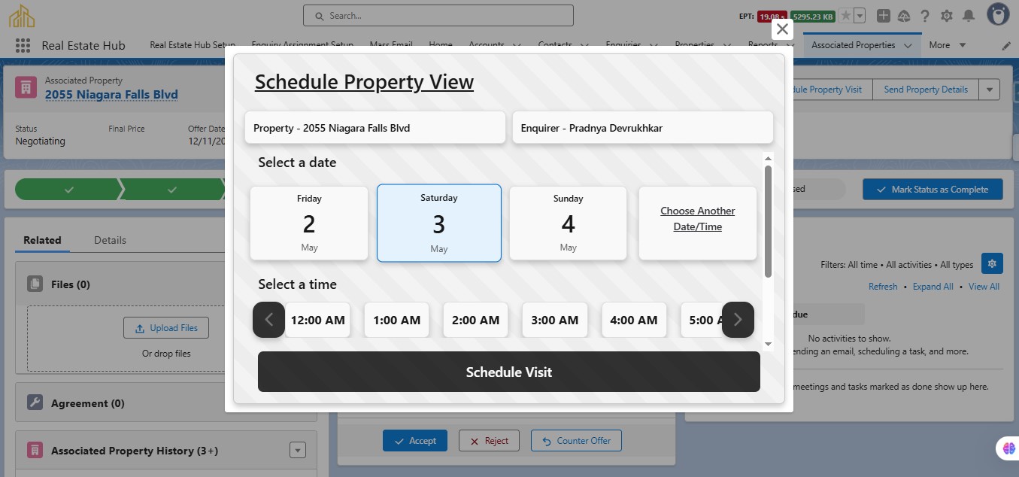Open global actions plus icon
This screenshot has height=477, width=1019.
tap(884, 16)
